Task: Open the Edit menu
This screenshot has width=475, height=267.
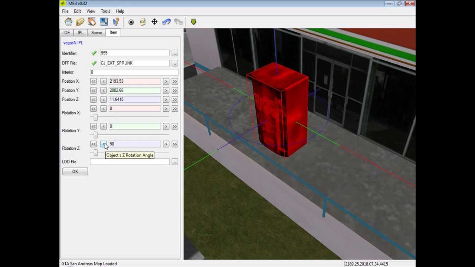Action: pyautogui.click(x=77, y=11)
